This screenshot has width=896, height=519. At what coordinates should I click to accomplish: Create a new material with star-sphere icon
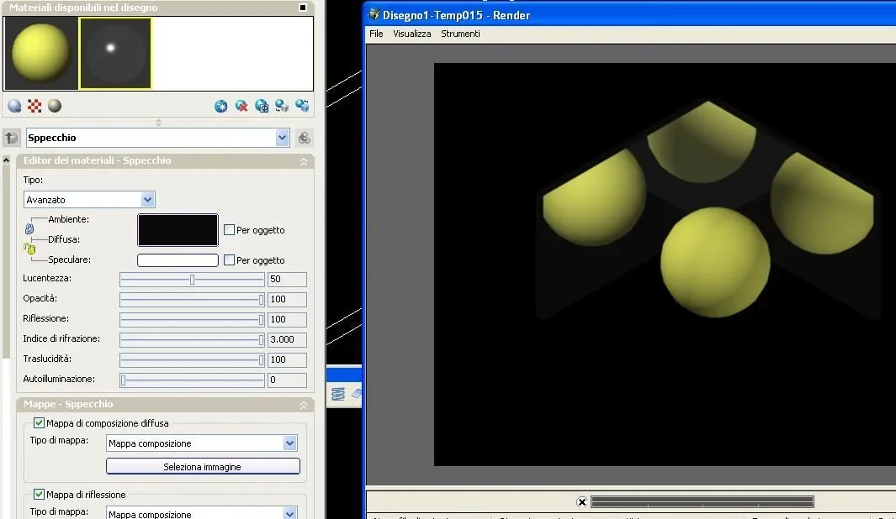[221, 106]
